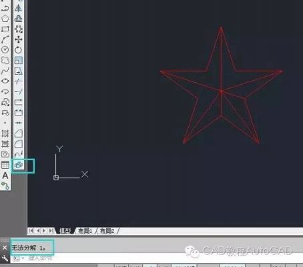Open command line customize wrench
The width and height of the screenshot is (303, 267).
(x=5, y=258)
